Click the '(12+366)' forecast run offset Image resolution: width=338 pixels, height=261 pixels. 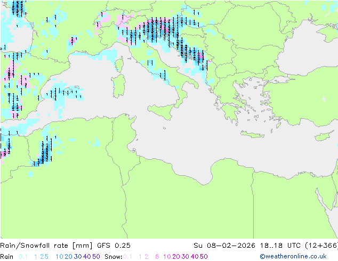coord(321,246)
